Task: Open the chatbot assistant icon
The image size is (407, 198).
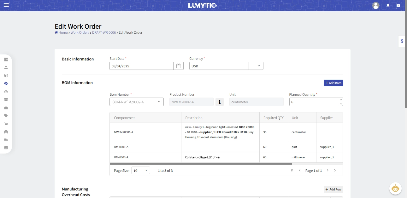Action: point(395,189)
